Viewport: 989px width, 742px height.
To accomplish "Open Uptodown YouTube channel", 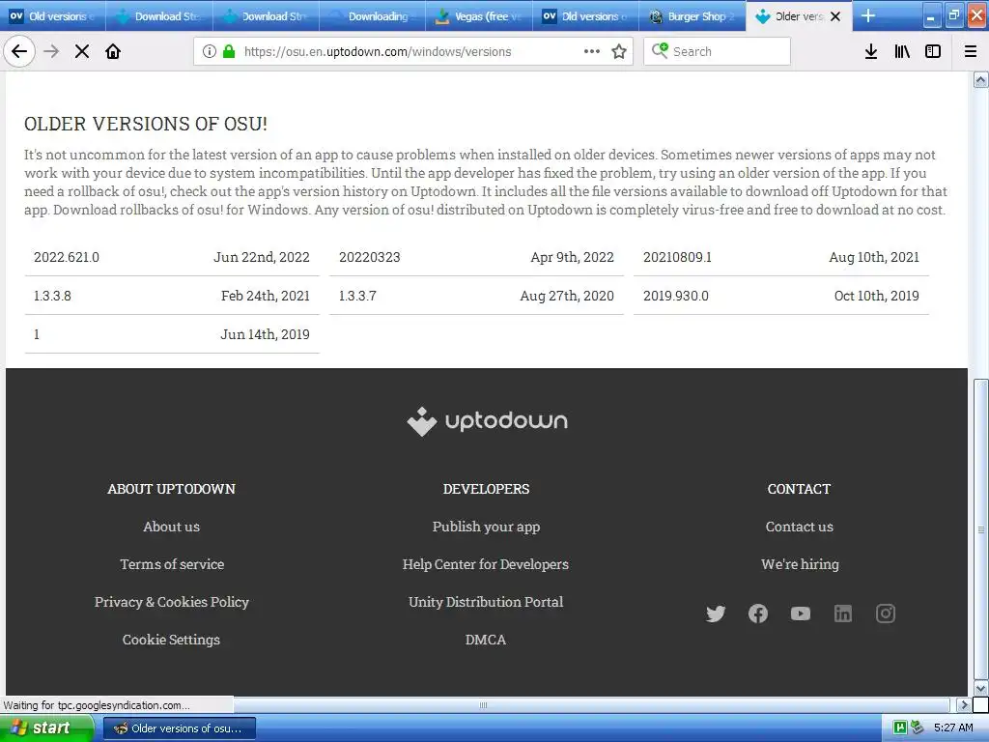I will [x=801, y=614].
